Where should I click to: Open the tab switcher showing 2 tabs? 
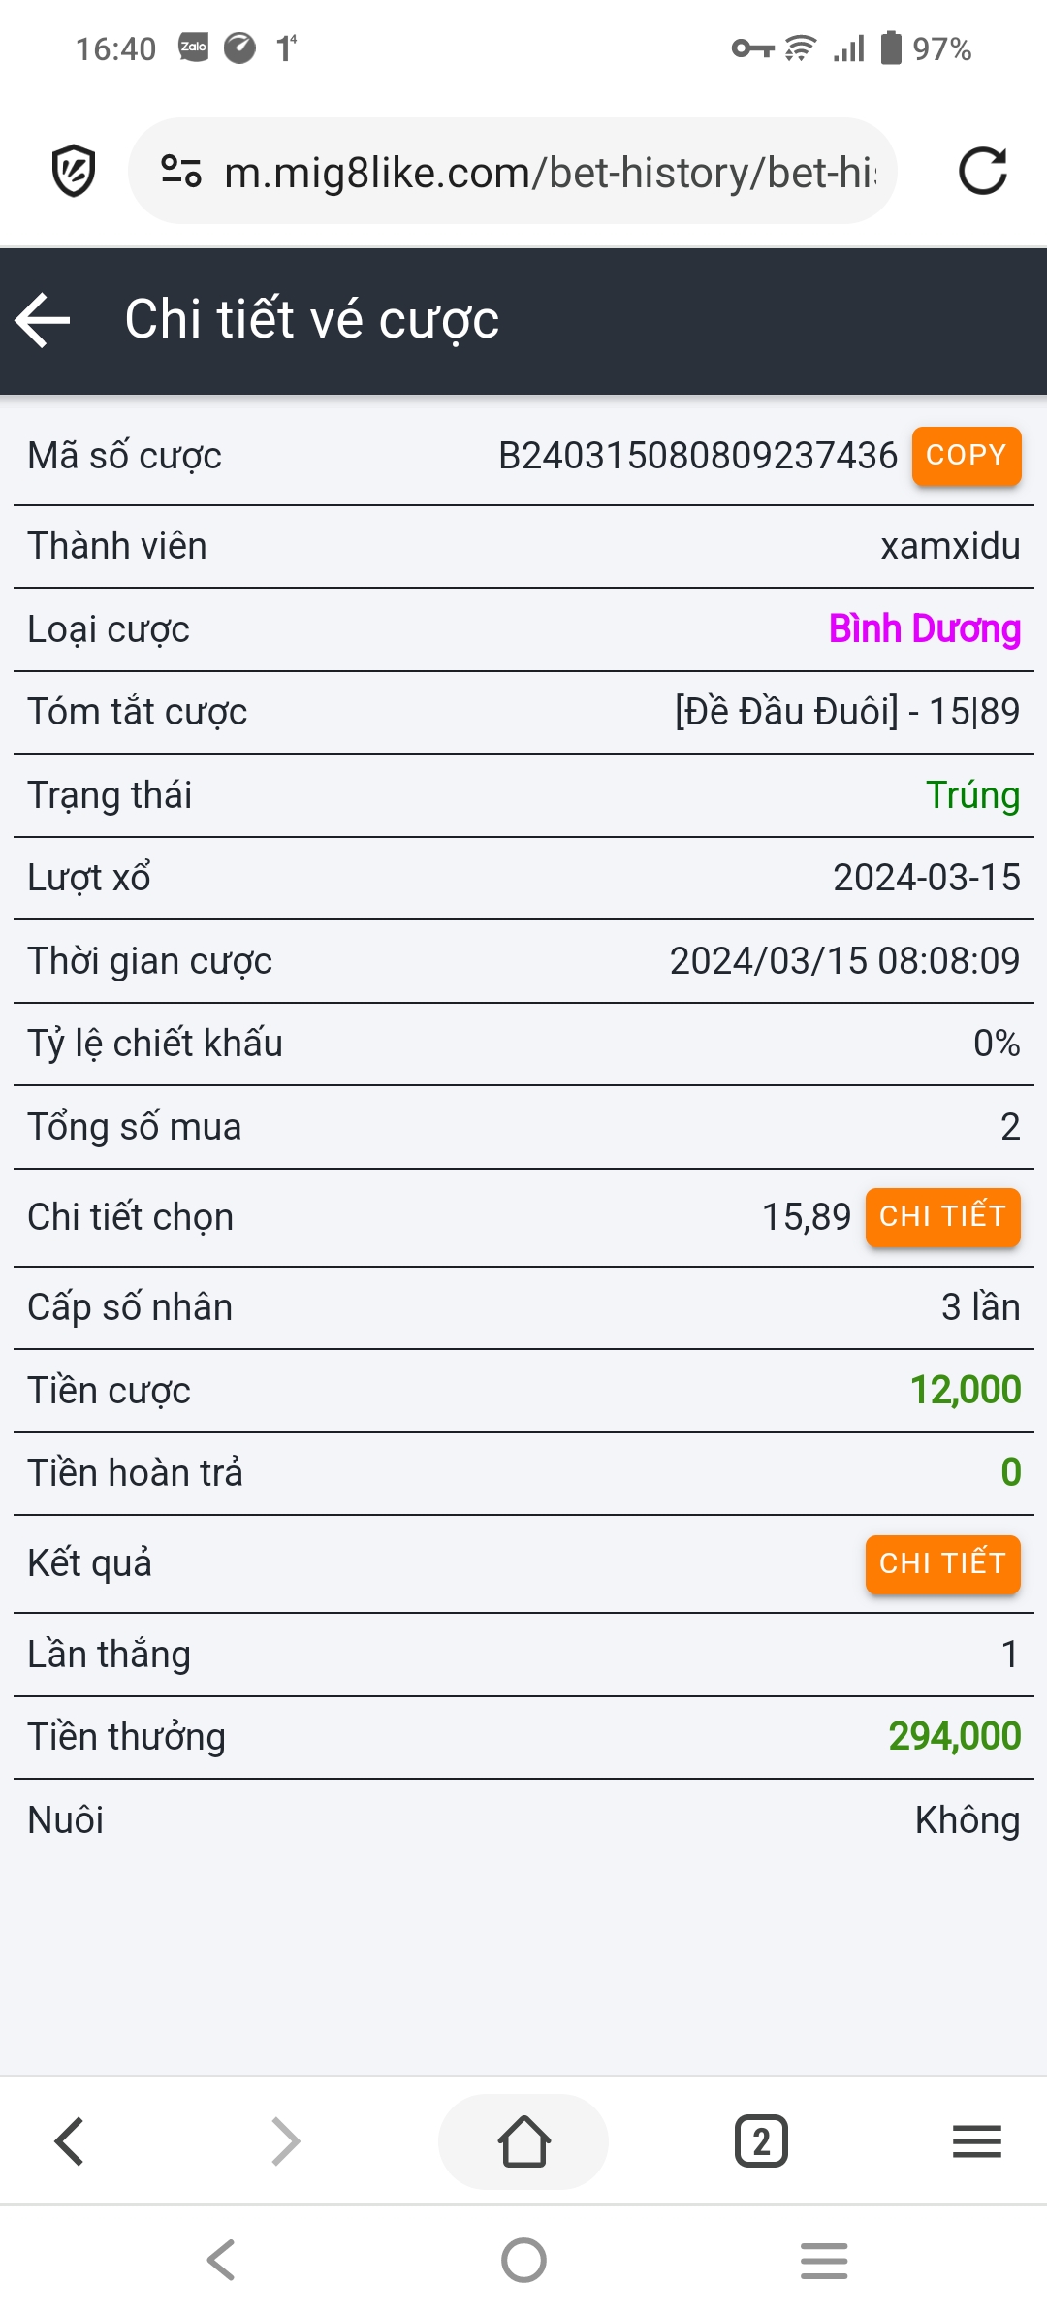pyautogui.click(x=761, y=2140)
